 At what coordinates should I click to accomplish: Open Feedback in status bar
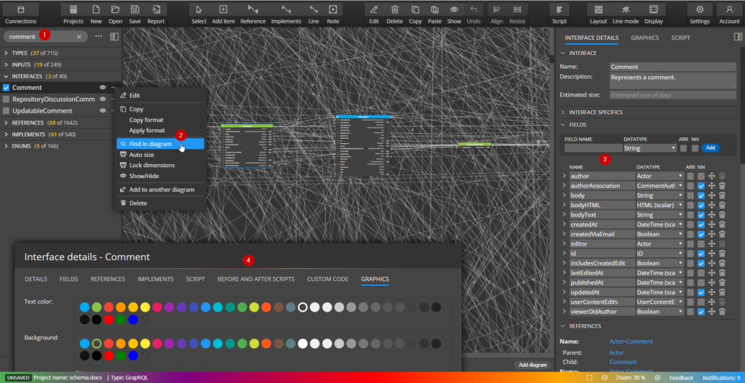[681, 378]
